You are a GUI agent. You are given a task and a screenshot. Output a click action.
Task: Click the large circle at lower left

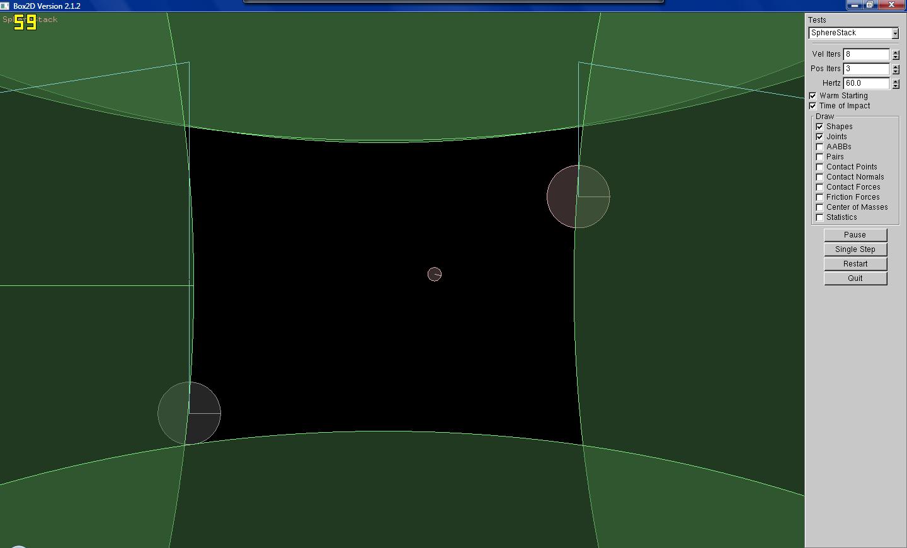tap(189, 413)
